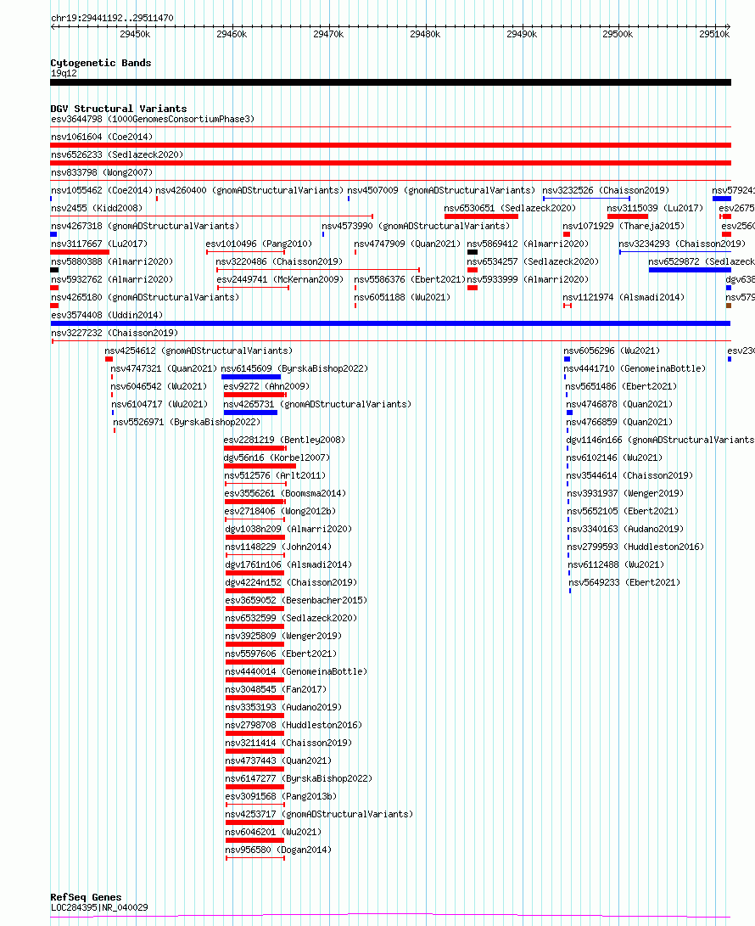Select the 29500k ruler tick label
This screenshot has width=755, height=926.
click(618, 34)
